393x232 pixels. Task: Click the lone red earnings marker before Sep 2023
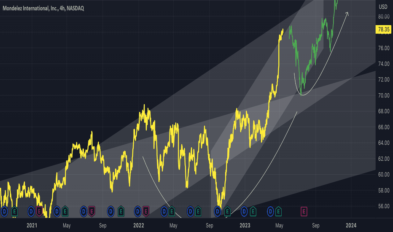click(x=304, y=211)
